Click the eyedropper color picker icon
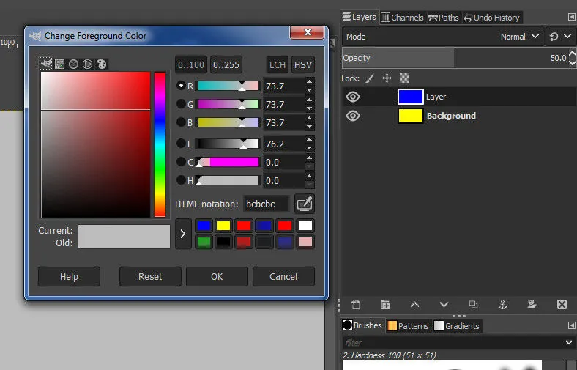The width and height of the screenshot is (577, 370). (305, 204)
